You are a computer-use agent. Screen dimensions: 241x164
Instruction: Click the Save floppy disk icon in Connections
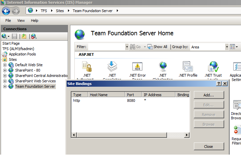click(14, 36)
